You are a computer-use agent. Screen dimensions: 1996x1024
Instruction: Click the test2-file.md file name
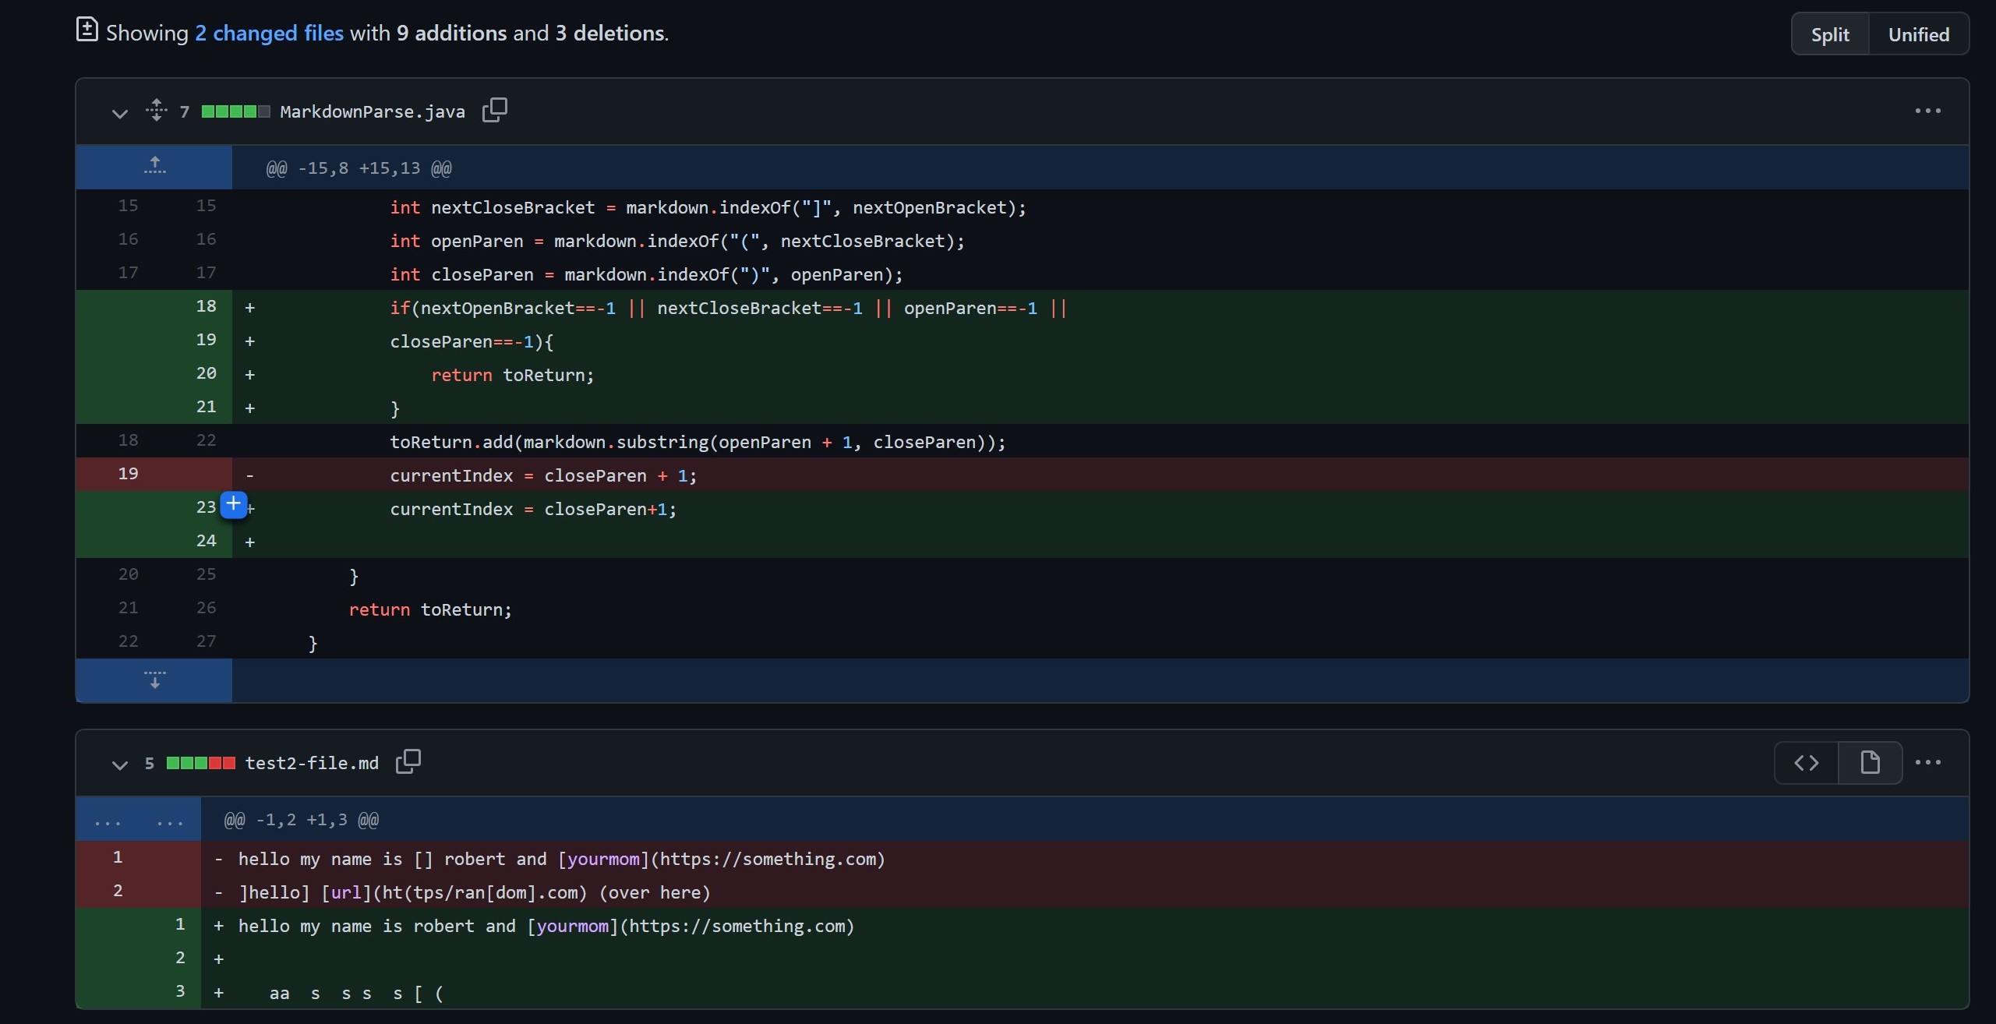(x=312, y=763)
